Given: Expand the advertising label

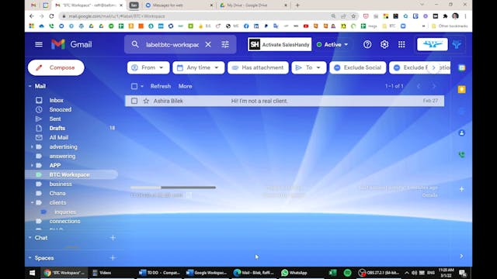Looking at the screenshot, I should (32, 147).
